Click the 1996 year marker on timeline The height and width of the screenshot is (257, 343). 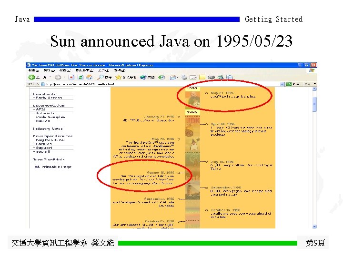(192, 112)
